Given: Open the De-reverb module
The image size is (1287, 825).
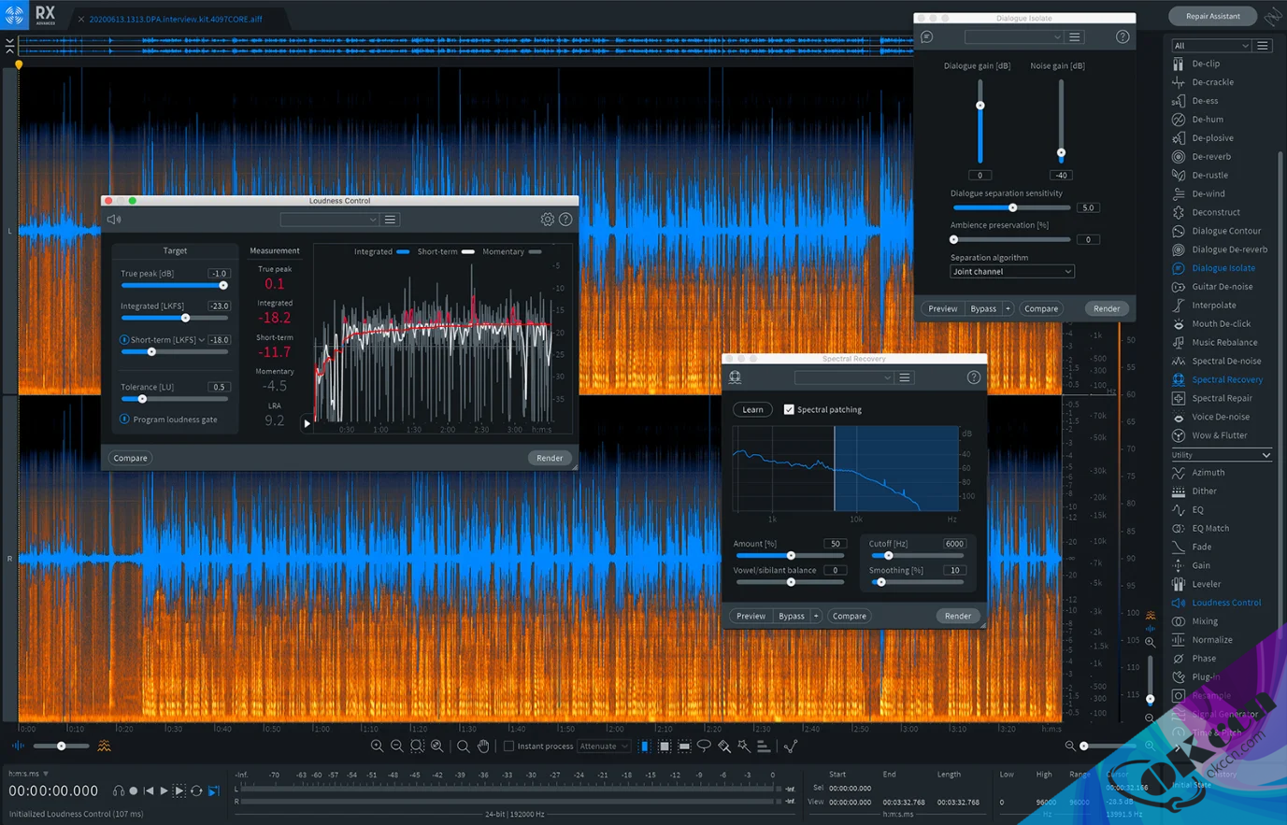Looking at the screenshot, I should (x=1211, y=157).
